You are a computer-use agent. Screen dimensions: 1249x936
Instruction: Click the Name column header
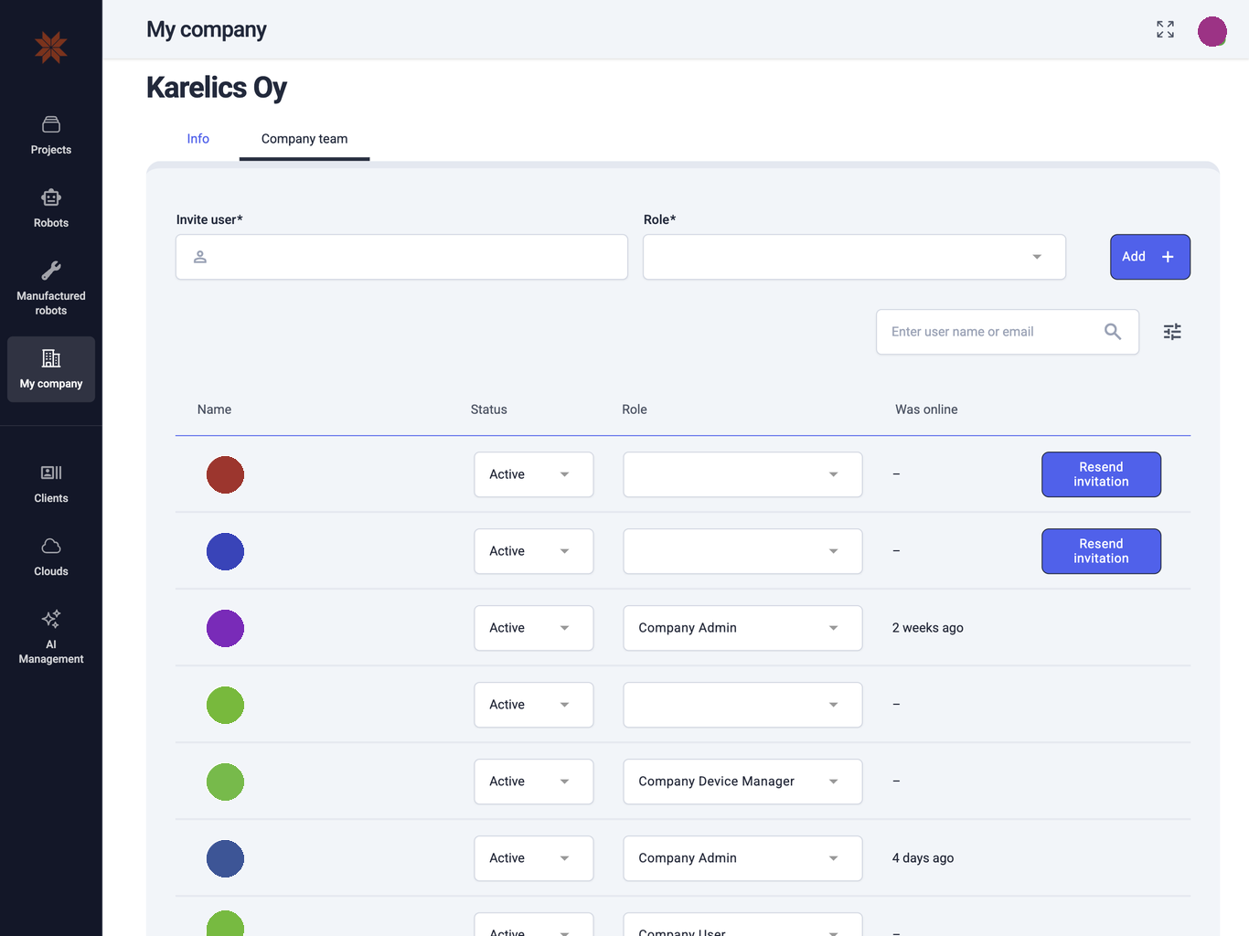[x=214, y=409]
